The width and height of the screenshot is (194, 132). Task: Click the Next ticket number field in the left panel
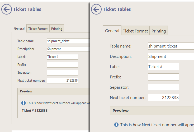pyautogui.click(x=62, y=81)
